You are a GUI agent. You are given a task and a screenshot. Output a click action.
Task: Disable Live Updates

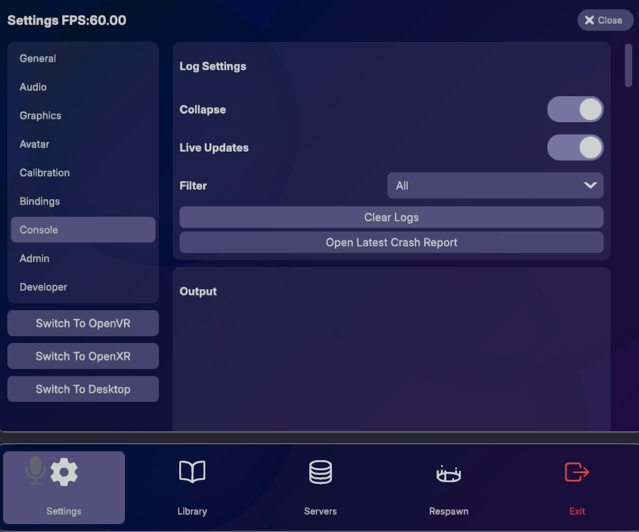tap(575, 147)
